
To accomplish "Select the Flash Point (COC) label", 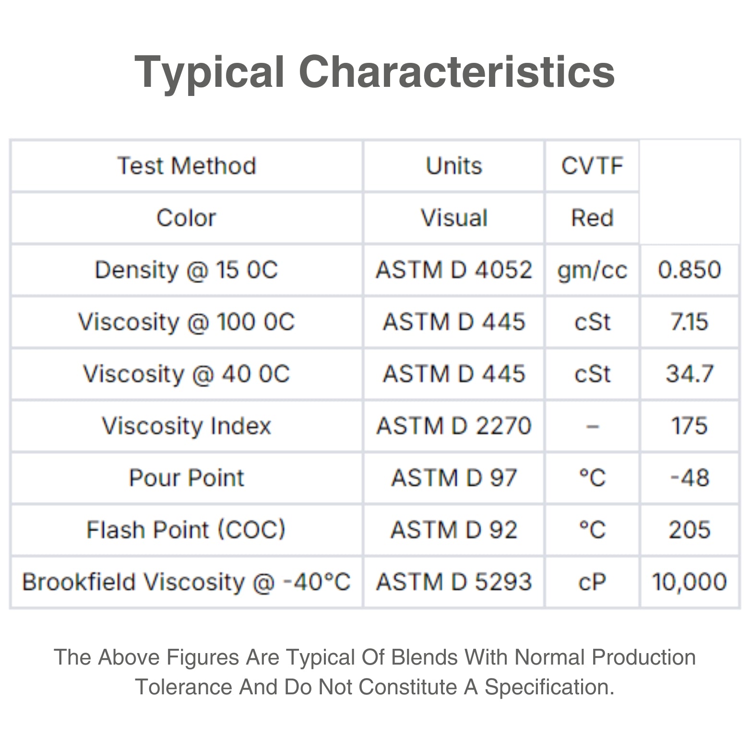I will (x=187, y=530).
